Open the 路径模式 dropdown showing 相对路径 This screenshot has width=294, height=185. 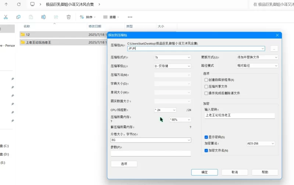pos(257,66)
